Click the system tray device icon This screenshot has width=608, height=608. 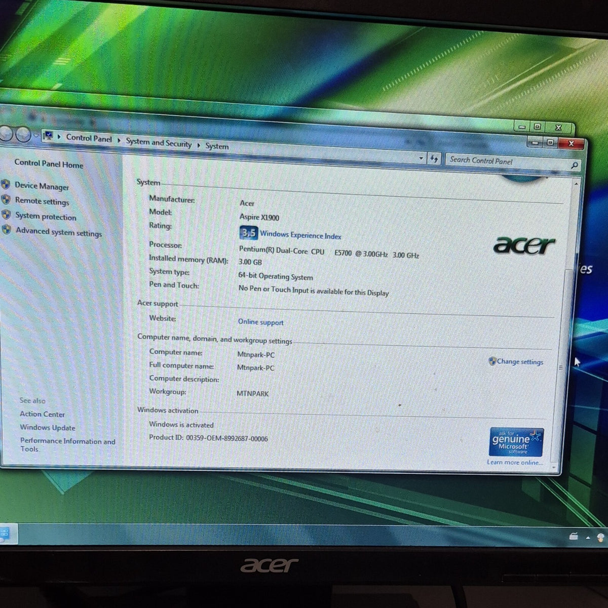point(574,537)
